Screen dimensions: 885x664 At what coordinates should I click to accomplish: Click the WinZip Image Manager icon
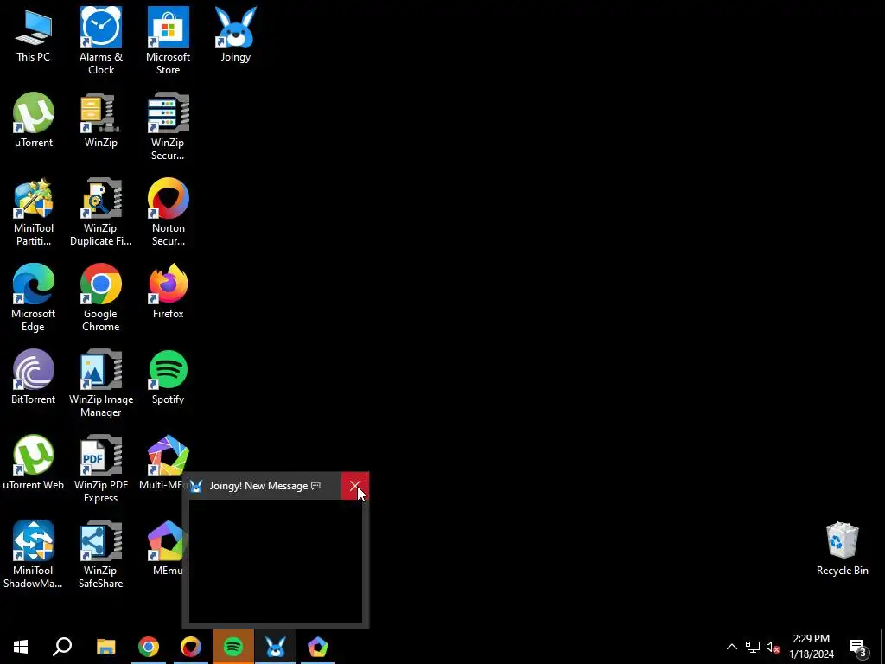click(101, 384)
